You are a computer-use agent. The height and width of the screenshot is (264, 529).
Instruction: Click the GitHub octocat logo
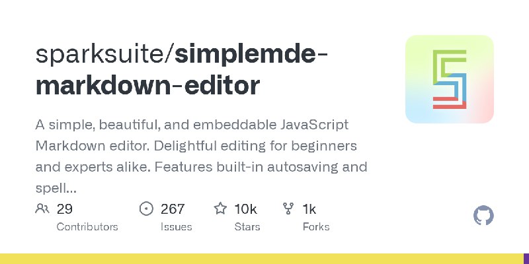[x=483, y=216]
